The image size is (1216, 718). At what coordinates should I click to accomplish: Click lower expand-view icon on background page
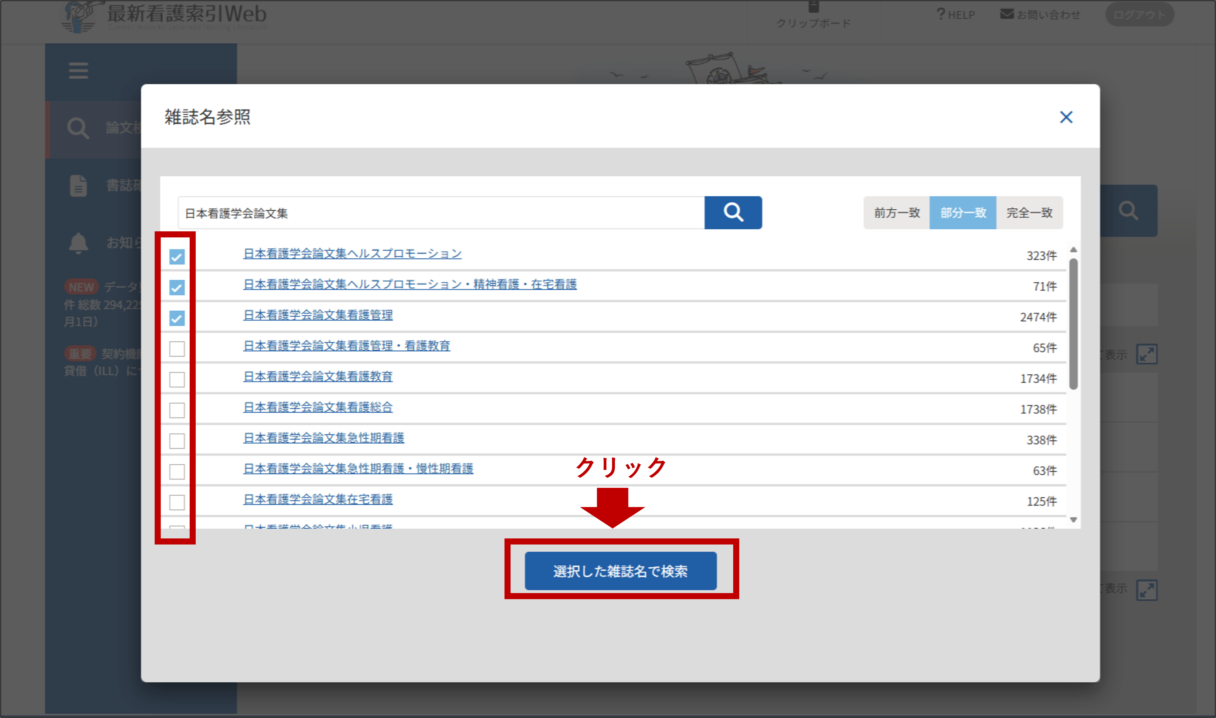pos(1147,590)
